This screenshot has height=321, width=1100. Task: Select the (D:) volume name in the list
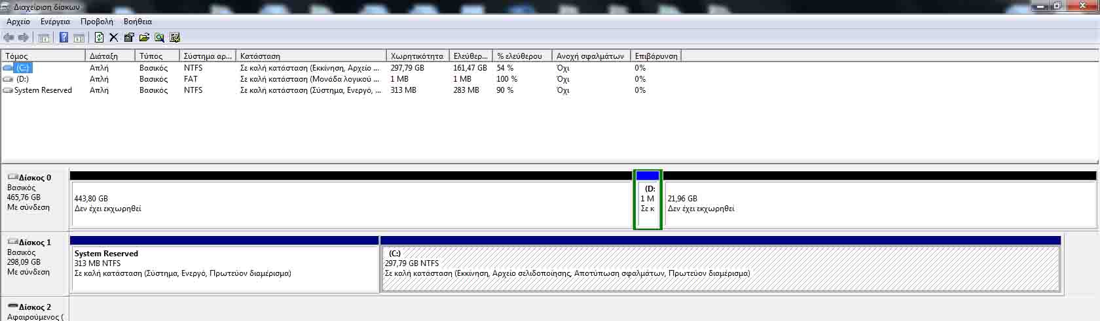[23, 79]
